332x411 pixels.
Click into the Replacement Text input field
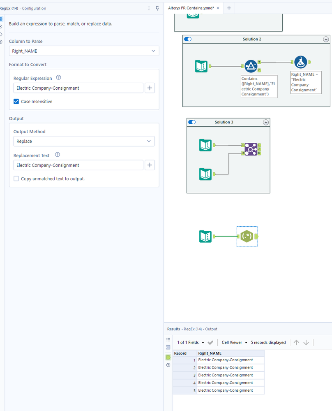point(78,165)
